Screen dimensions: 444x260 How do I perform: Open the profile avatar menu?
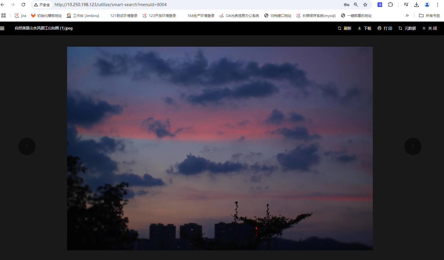click(x=427, y=5)
